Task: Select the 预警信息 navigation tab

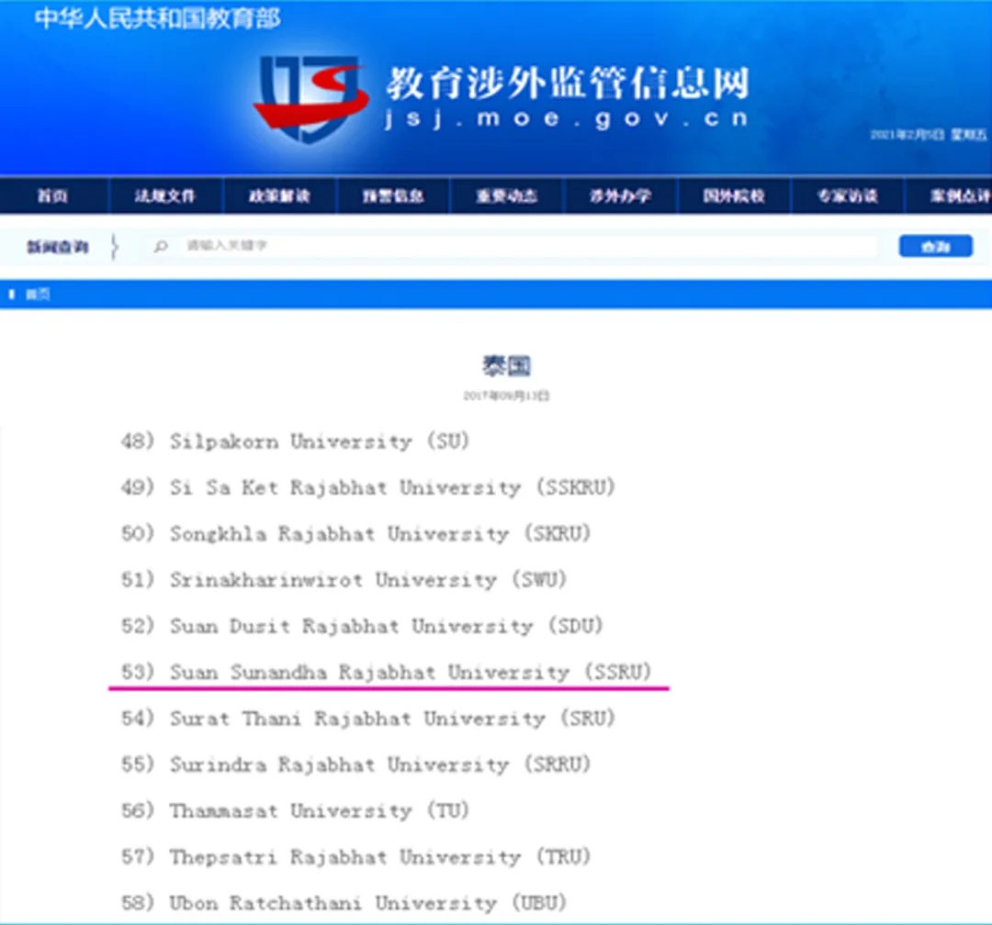Action: [393, 196]
